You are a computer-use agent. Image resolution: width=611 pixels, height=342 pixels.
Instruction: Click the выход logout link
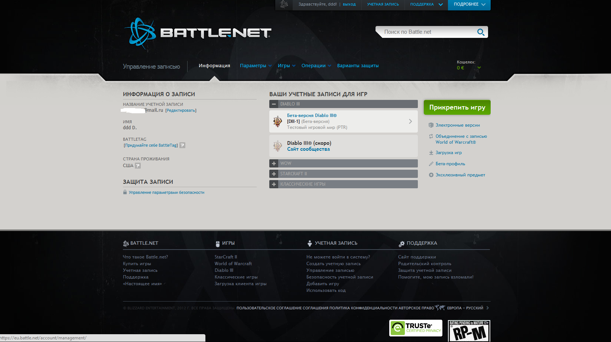349,4
